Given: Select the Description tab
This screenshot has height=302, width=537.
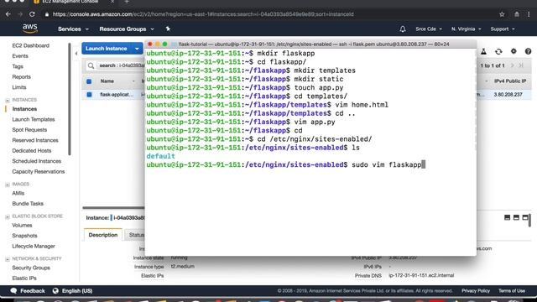Looking at the screenshot, I should [102, 235].
